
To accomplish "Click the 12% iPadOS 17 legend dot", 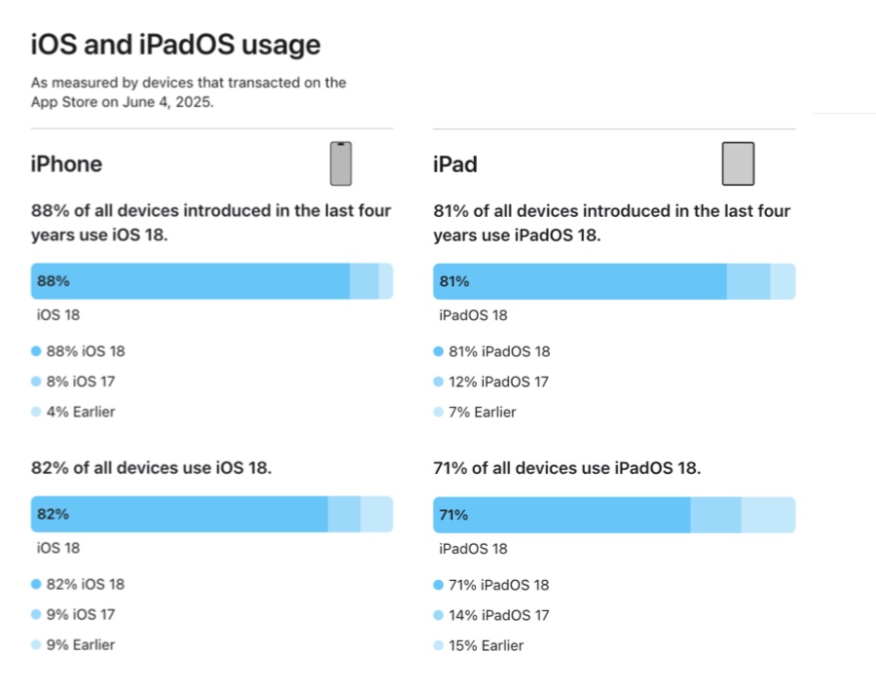I will pos(438,381).
